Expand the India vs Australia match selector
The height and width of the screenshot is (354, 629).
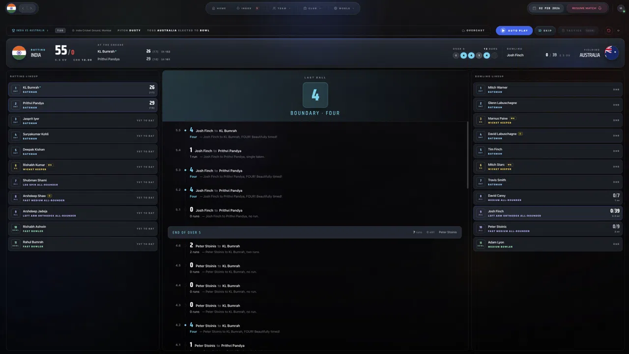coord(30,30)
